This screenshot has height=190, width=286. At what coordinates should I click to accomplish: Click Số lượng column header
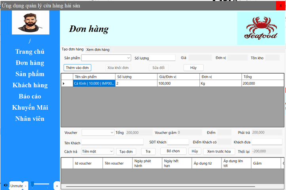click(x=136, y=77)
